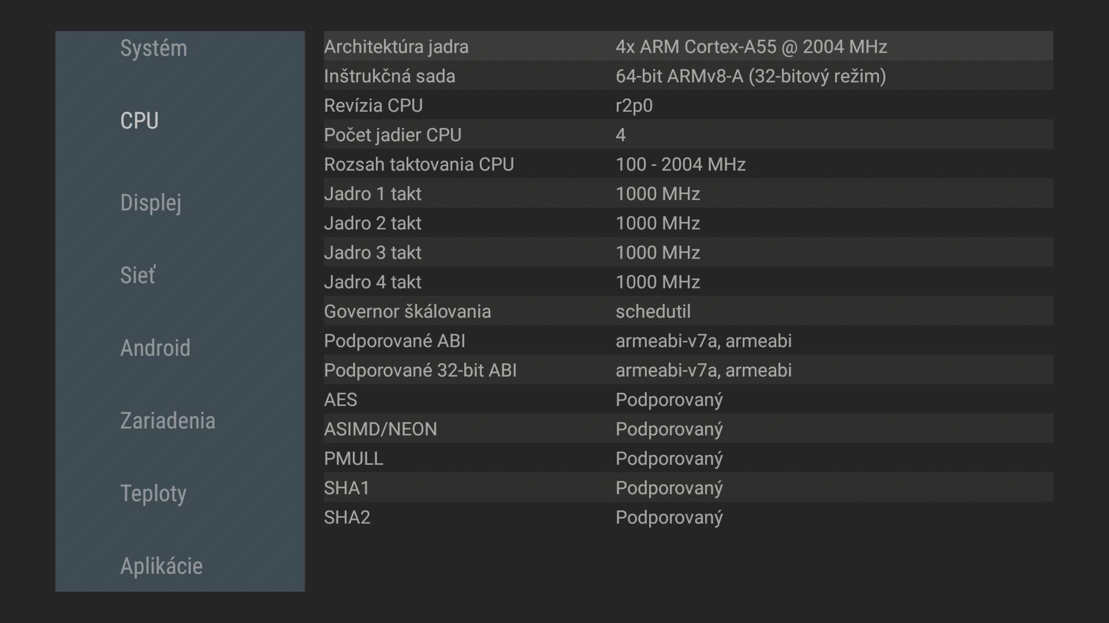Click Podporovaný value in PMULL row

pyautogui.click(x=669, y=459)
